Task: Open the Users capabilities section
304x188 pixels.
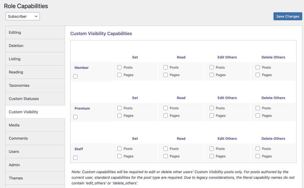Action: tap(14, 151)
